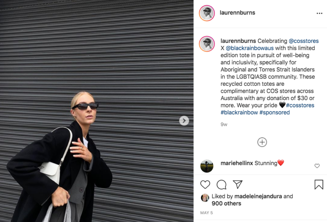Screen dimensions: 327x222
Task: Go to mariehellinx username link
Action: pyautogui.click(x=237, y=163)
